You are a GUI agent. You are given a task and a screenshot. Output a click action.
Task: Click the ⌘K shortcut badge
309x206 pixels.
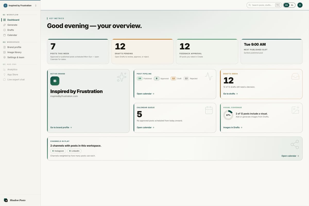click(x=278, y=5)
